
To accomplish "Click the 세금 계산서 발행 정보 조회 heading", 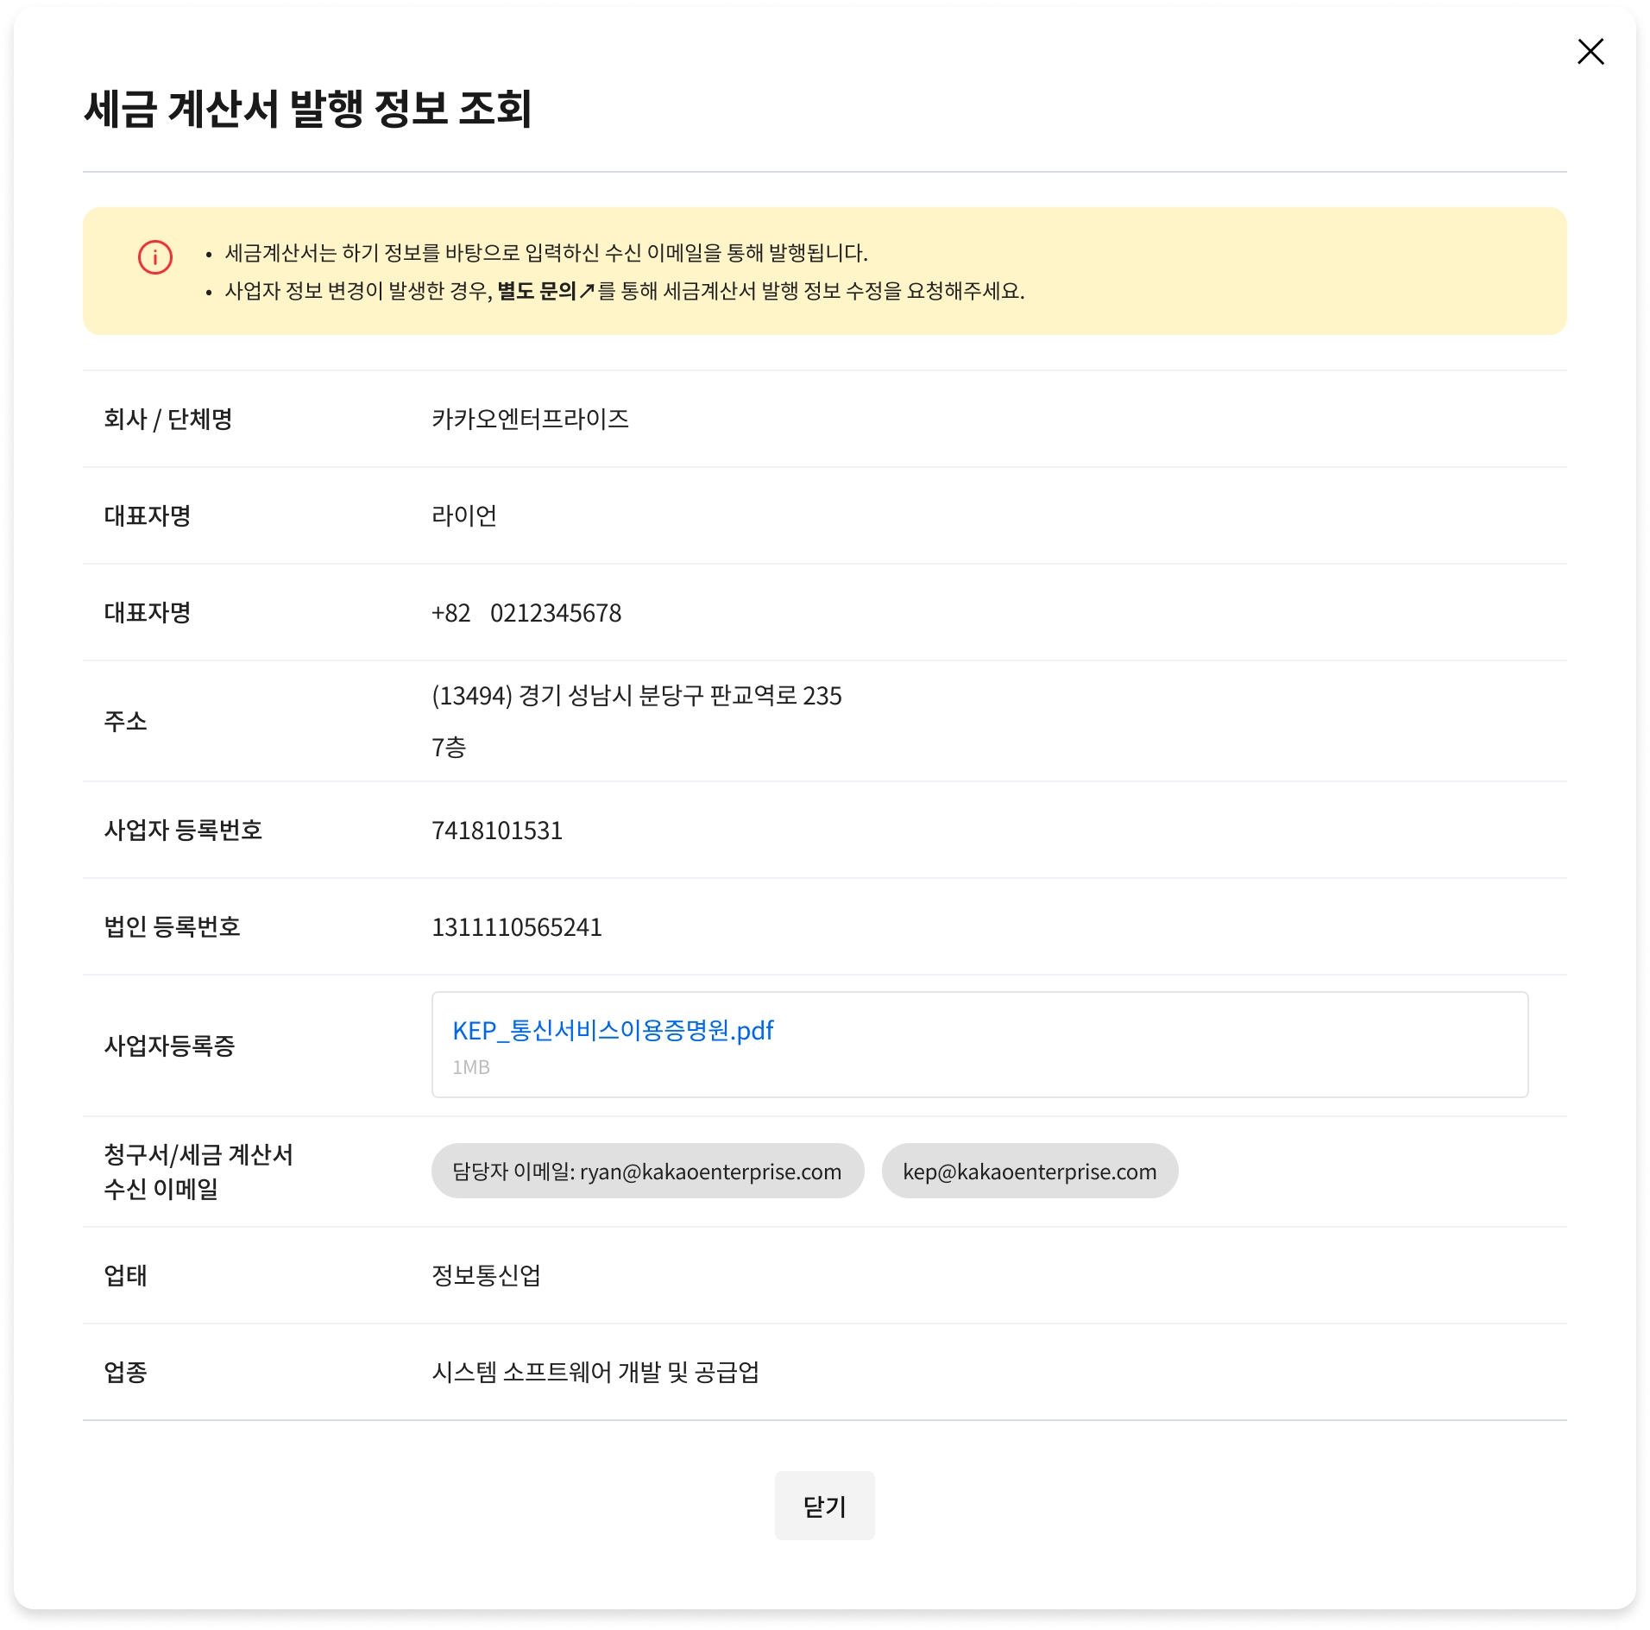I will tap(307, 109).
